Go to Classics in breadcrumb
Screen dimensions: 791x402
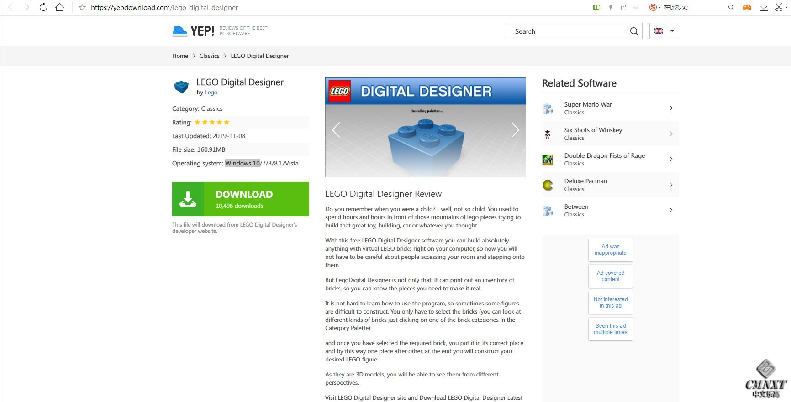(x=209, y=56)
